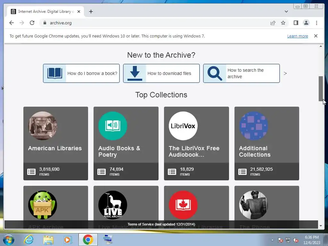Open the Chrome three-dot menu

pyautogui.click(x=316, y=23)
